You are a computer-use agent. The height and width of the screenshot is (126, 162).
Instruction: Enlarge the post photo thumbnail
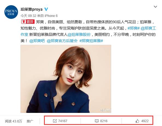66,79
